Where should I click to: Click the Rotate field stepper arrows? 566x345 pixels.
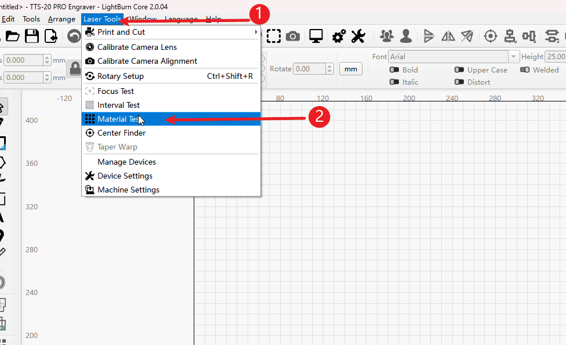point(329,69)
